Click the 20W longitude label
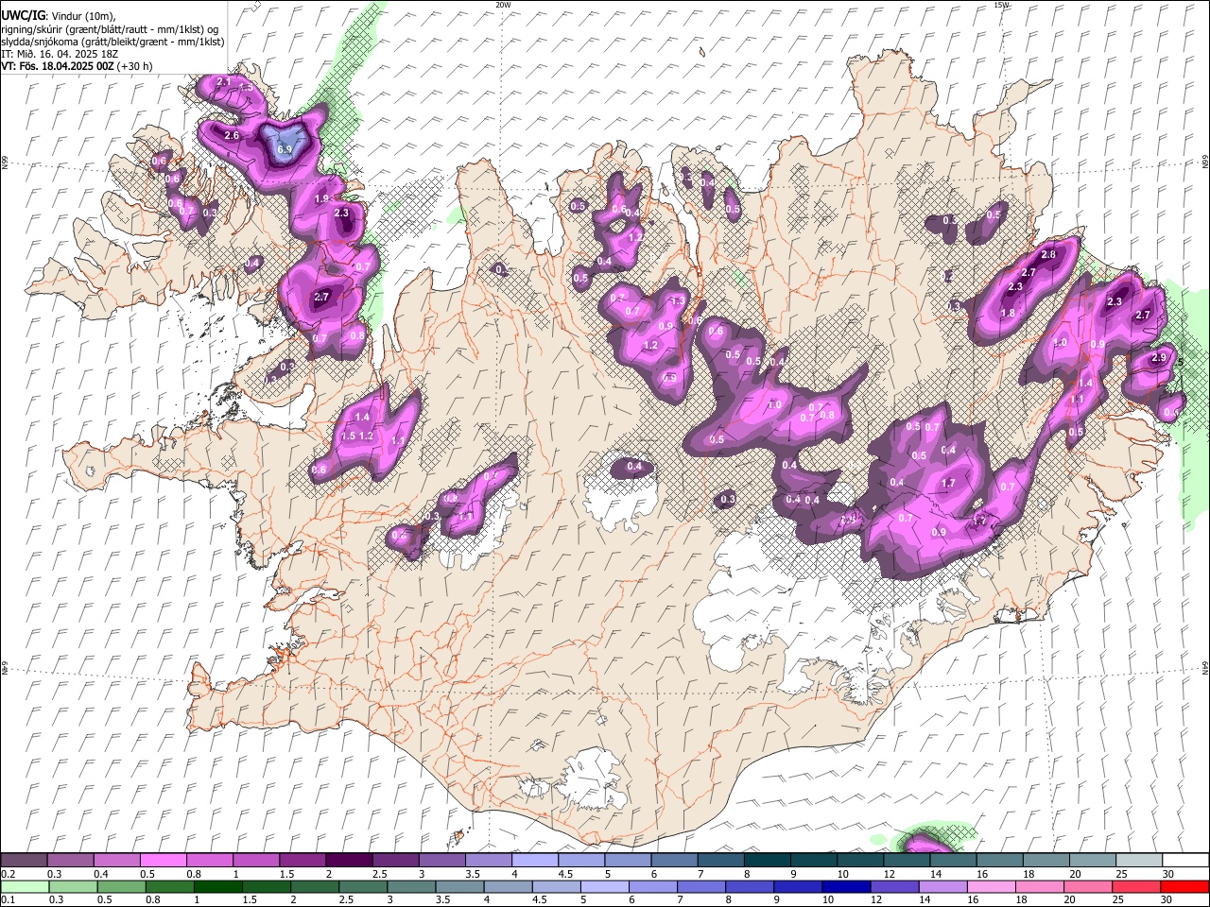 coord(503,5)
